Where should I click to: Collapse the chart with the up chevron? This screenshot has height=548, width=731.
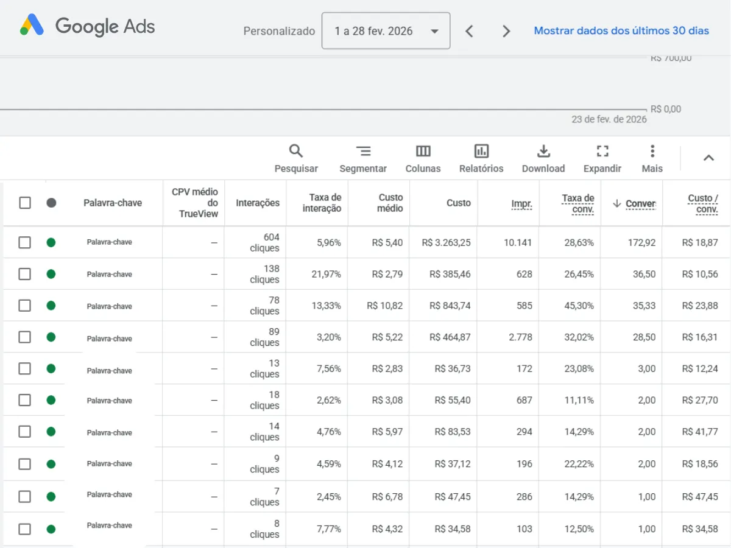(x=708, y=158)
